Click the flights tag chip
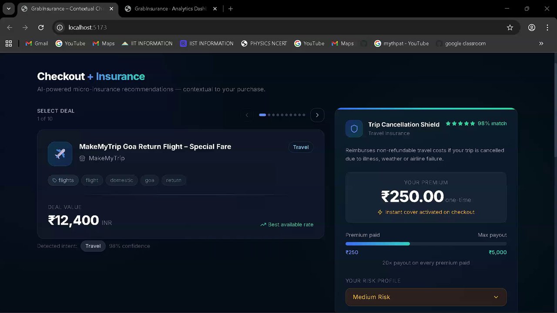This screenshot has width=557, height=313. (x=63, y=180)
